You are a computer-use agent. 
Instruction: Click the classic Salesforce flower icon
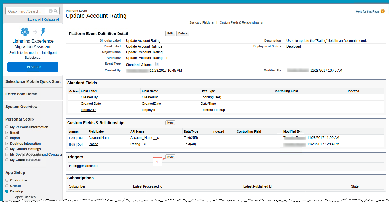pyautogui.click(x=25, y=32)
